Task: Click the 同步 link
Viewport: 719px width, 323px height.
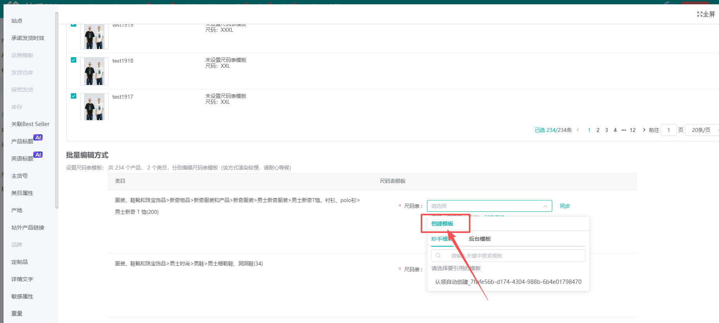Action: (565, 206)
